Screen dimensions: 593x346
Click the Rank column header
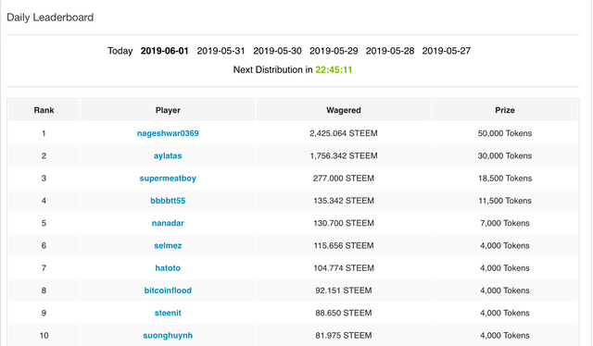pyautogui.click(x=44, y=110)
